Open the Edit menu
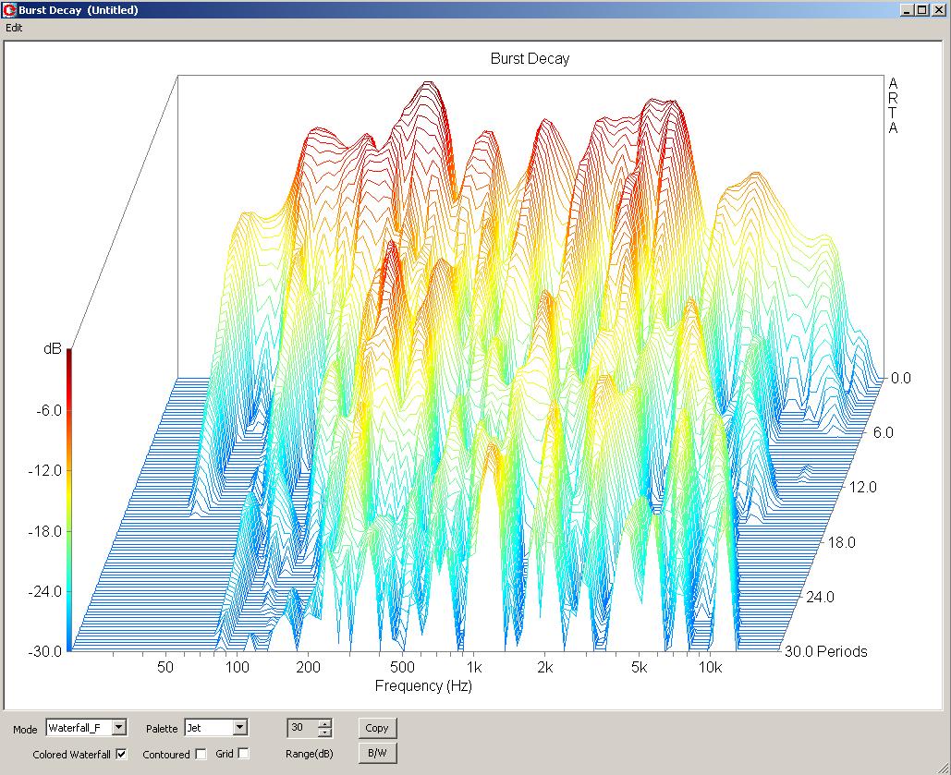The width and height of the screenshot is (951, 775). point(14,28)
